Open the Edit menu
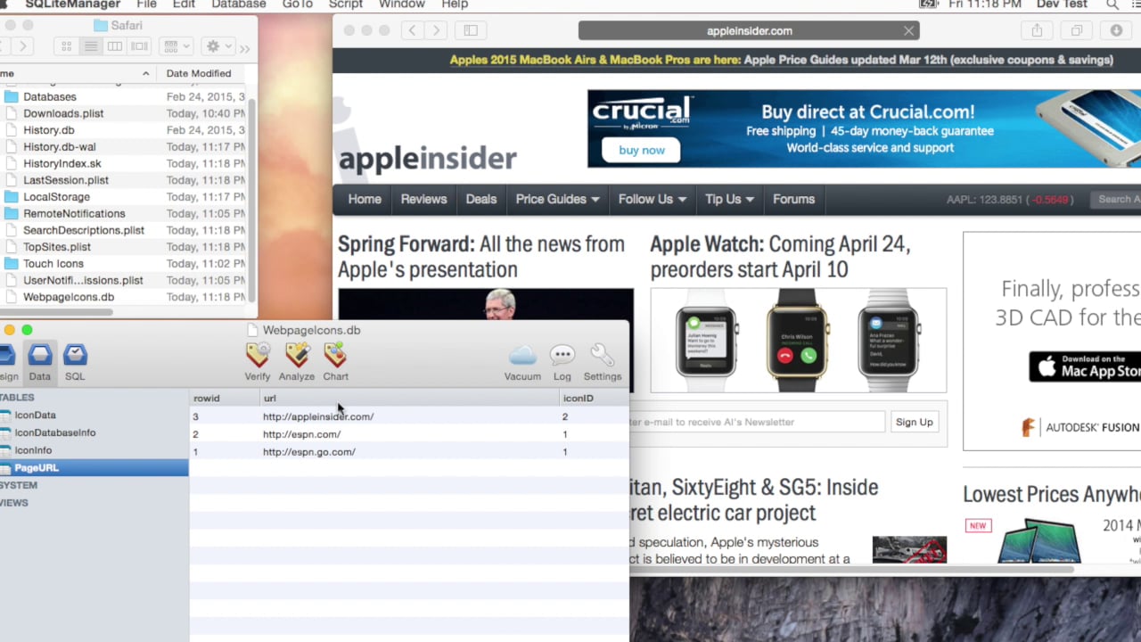Image resolution: width=1141 pixels, height=642 pixels. tap(184, 4)
